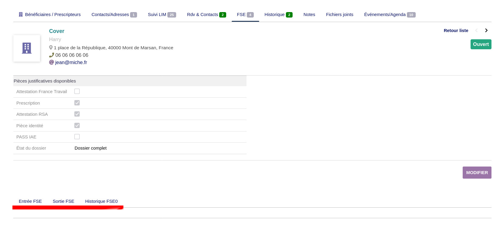Uncheck the Prescription checkbox
503x243 pixels.
point(77,103)
